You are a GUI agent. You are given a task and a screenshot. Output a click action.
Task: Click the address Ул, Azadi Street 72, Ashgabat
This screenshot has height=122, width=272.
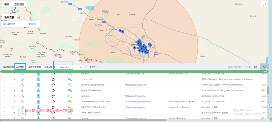point(222,90)
